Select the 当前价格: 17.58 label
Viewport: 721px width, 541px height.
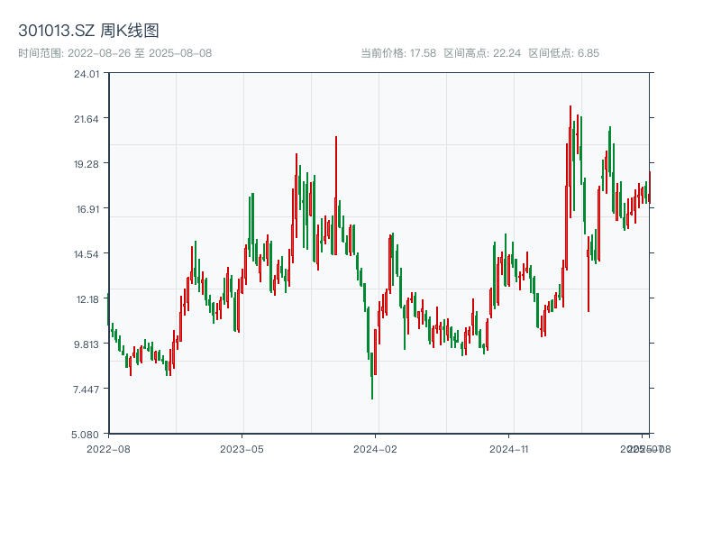[398, 53]
